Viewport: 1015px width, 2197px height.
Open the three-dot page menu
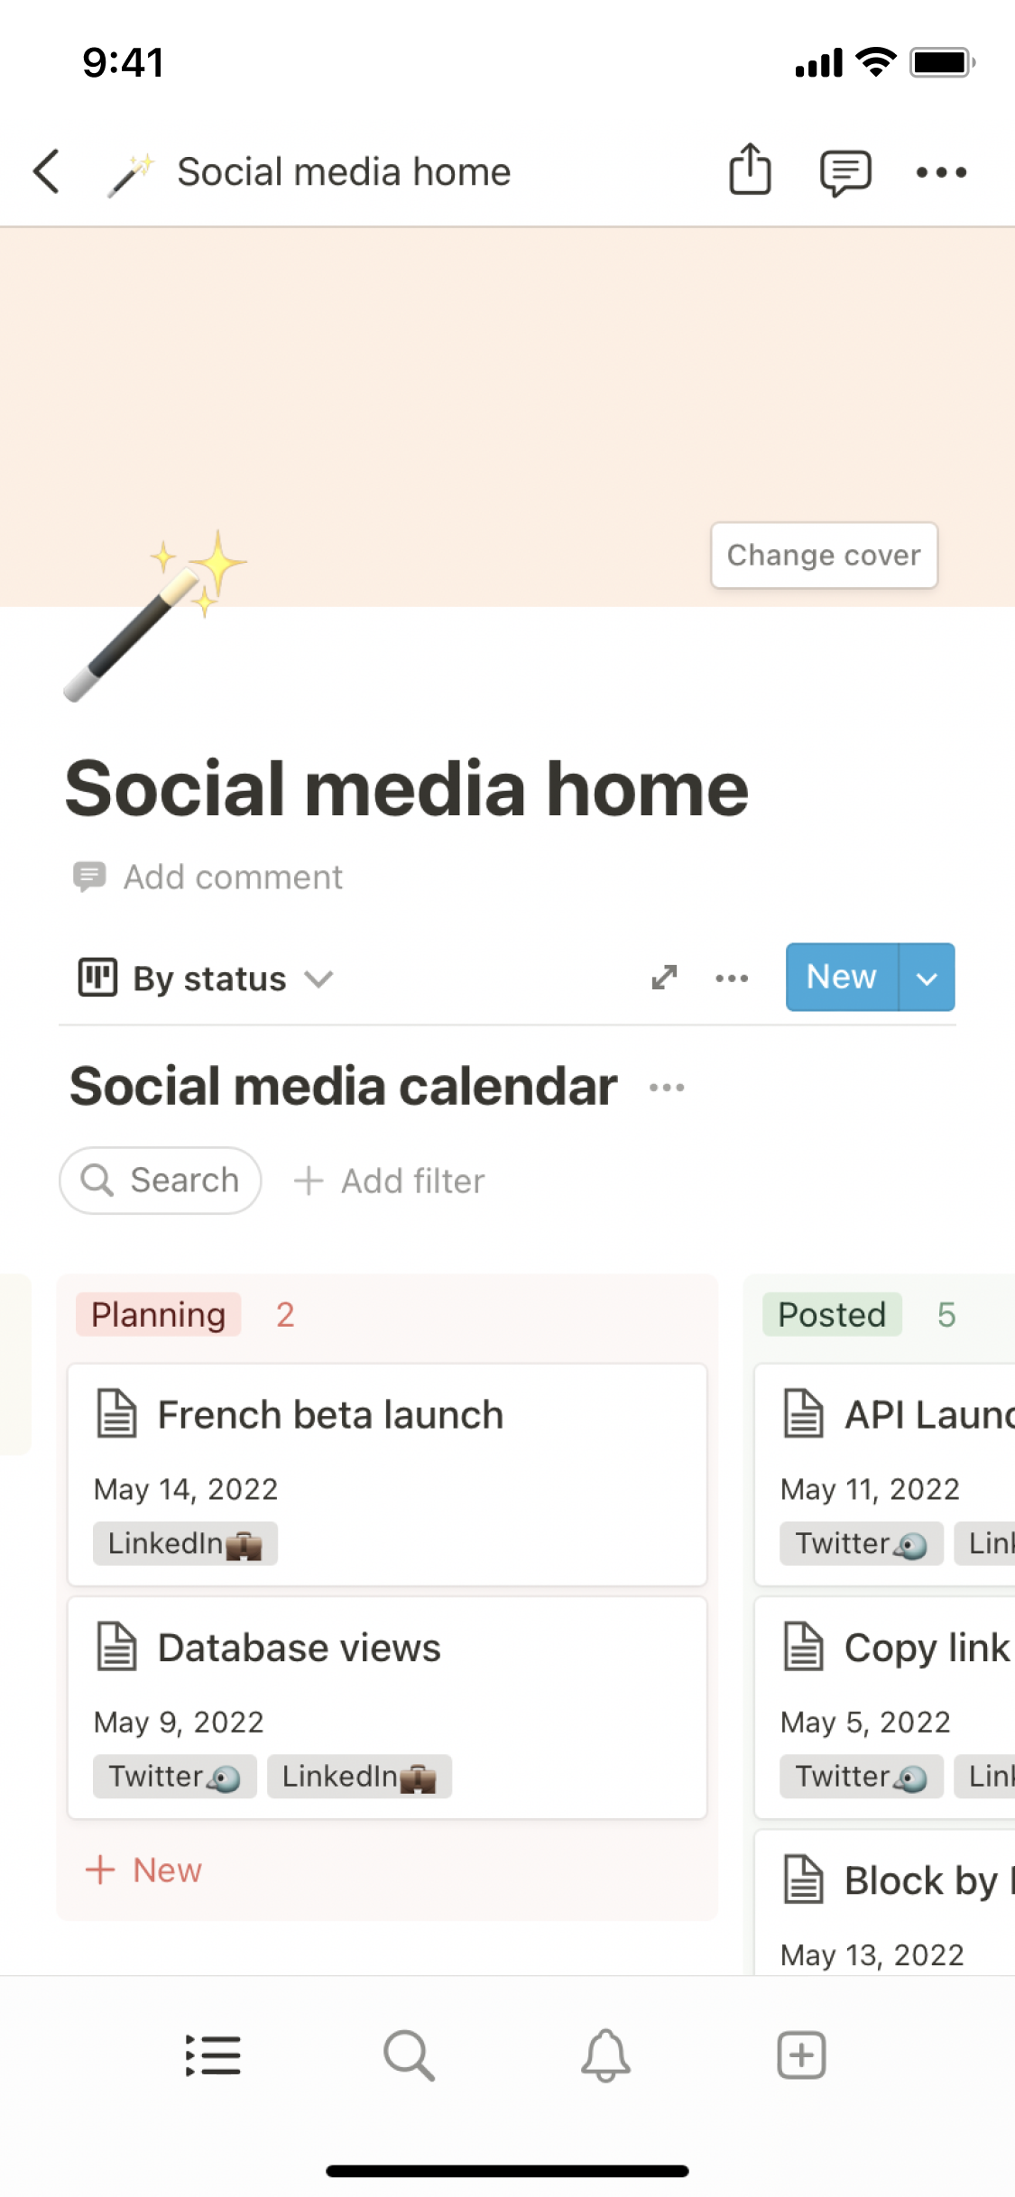[941, 171]
